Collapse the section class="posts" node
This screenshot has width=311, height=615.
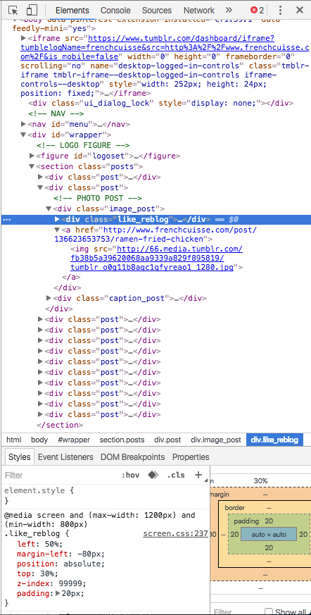[x=32, y=166]
